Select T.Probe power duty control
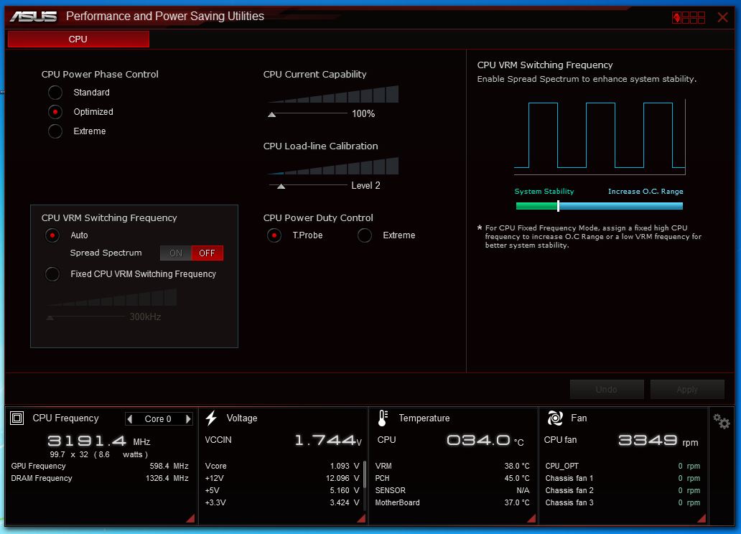The width and height of the screenshot is (741, 534). coord(274,235)
